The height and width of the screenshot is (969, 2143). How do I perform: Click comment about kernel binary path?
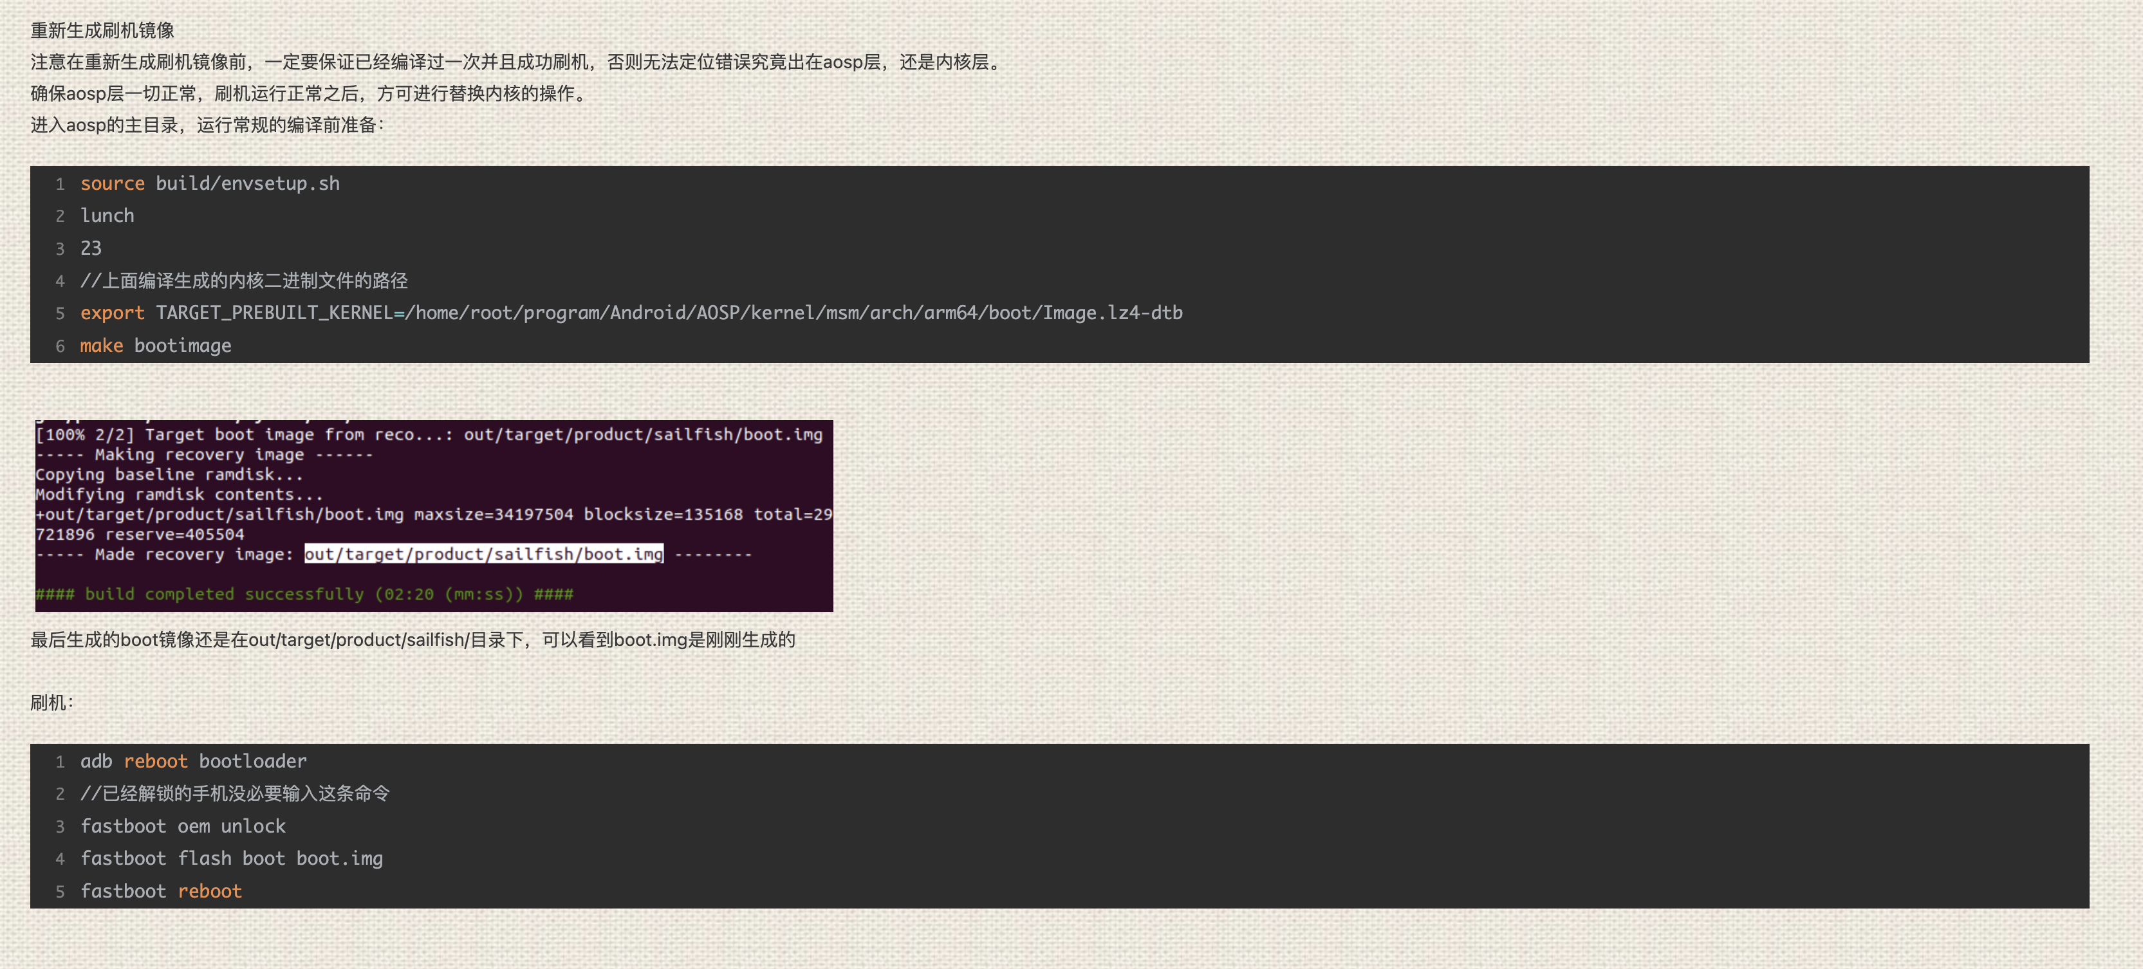pyautogui.click(x=244, y=281)
